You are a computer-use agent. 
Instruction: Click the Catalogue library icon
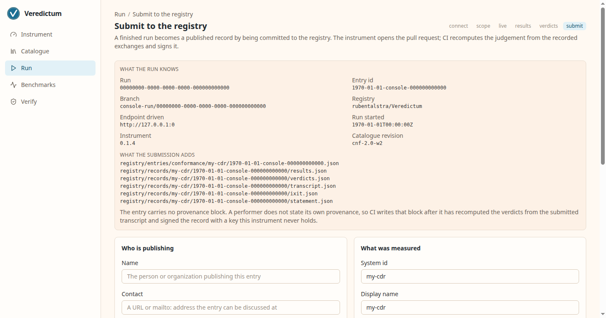pyautogui.click(x=13, y=51)
